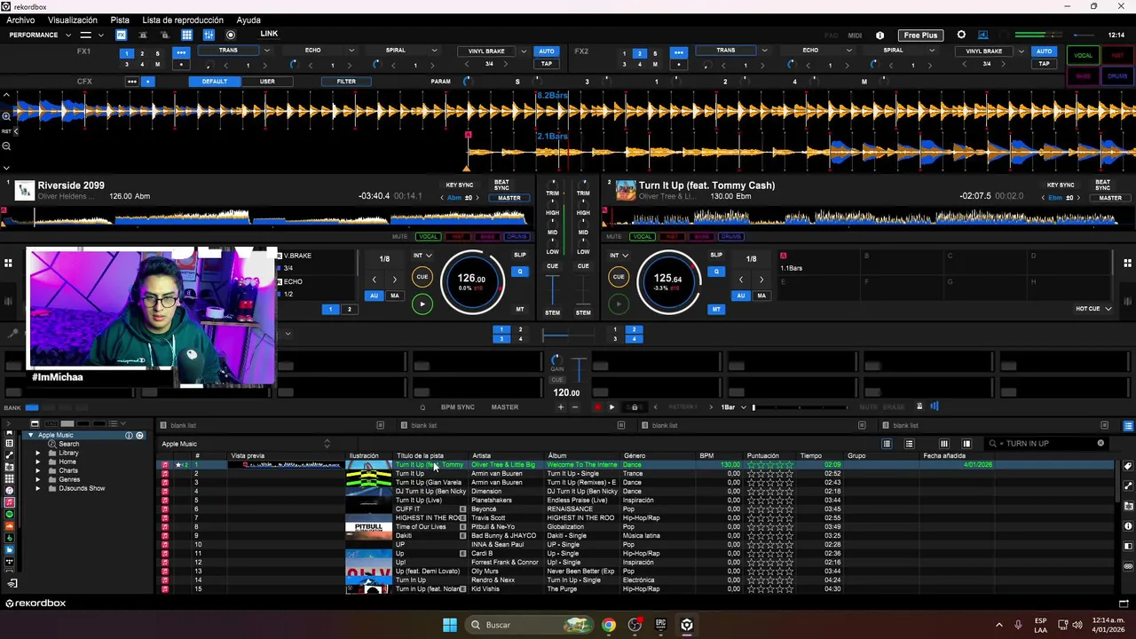The width and height of the screenshot is (1136, 639).
Task: Refresh the Apple Music tree
Action: (139, 435)
